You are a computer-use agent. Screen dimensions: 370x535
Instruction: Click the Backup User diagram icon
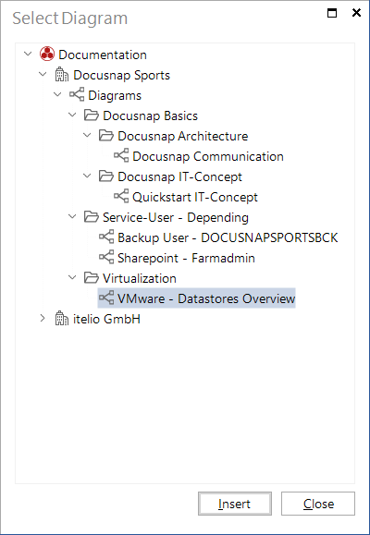tap(106, 237)
